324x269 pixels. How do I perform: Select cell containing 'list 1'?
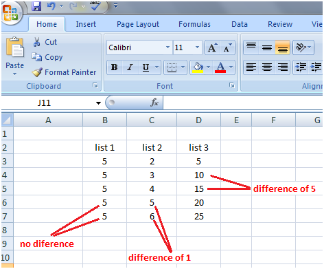[x=104, y=147]
